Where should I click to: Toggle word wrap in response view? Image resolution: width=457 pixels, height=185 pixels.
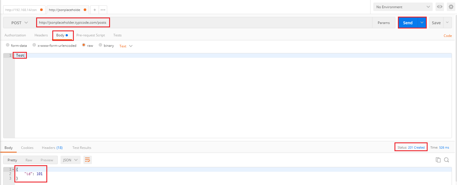pos(88,160)
